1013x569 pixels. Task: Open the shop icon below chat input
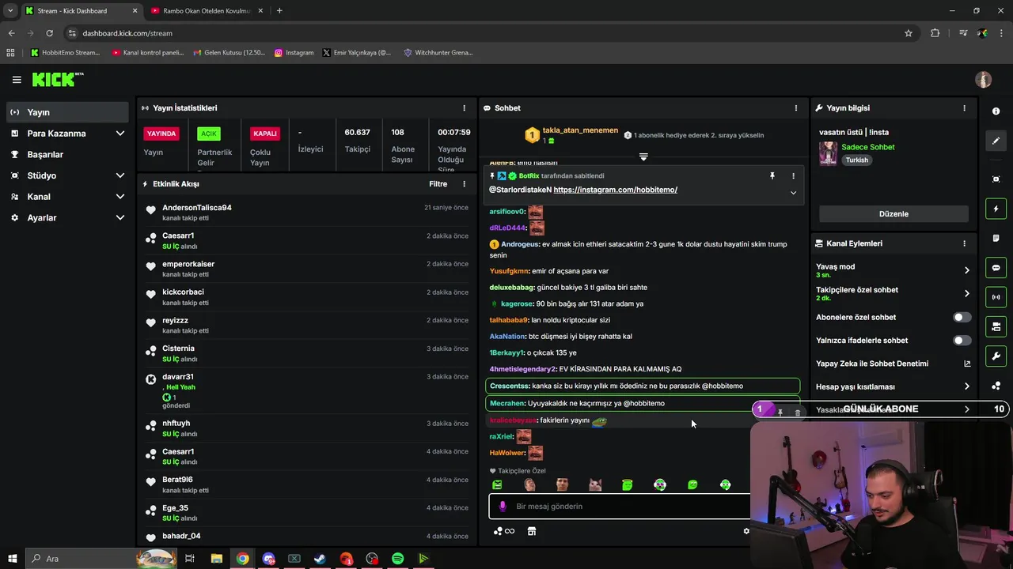click(532, 531)
